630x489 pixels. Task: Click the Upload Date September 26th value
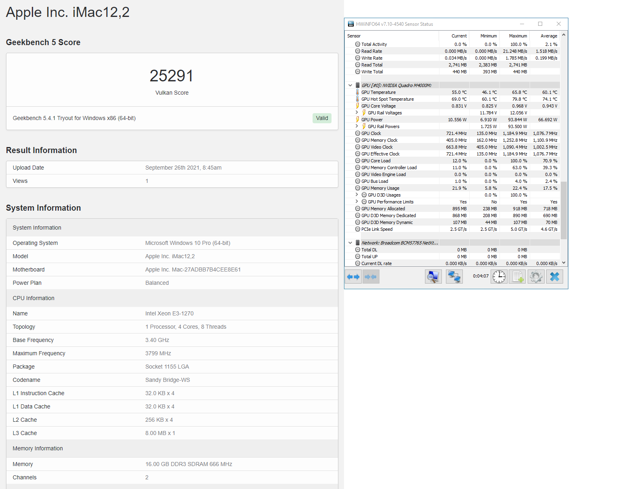(x=183, y=168)
